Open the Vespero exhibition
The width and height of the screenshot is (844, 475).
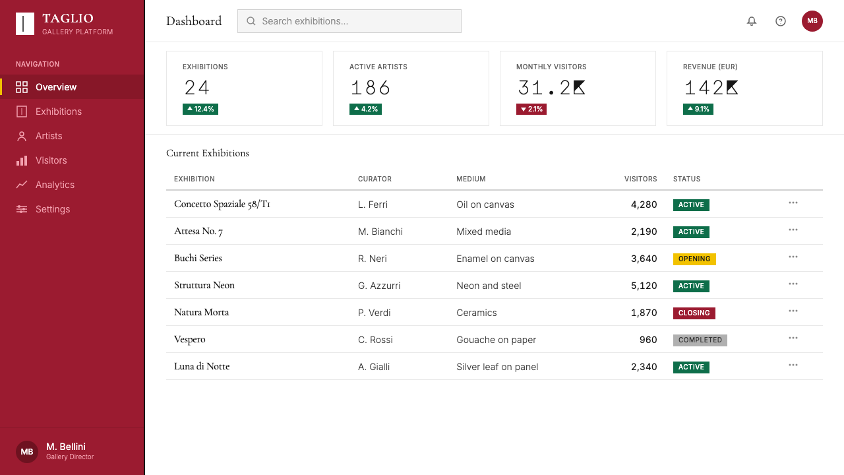[x=190, y=339]
